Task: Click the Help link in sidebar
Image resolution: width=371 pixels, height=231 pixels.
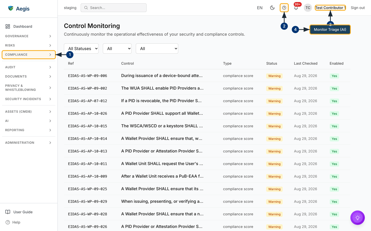Action: pyautogui.click(x=16, y=222)
